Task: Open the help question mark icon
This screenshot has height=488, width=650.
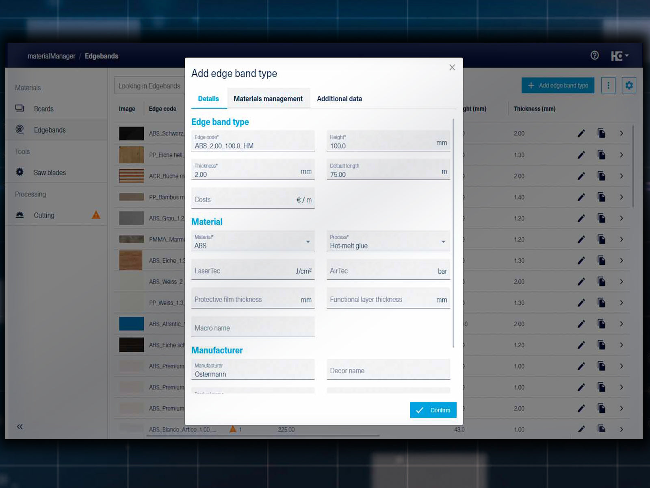Action: pos(594,55)
